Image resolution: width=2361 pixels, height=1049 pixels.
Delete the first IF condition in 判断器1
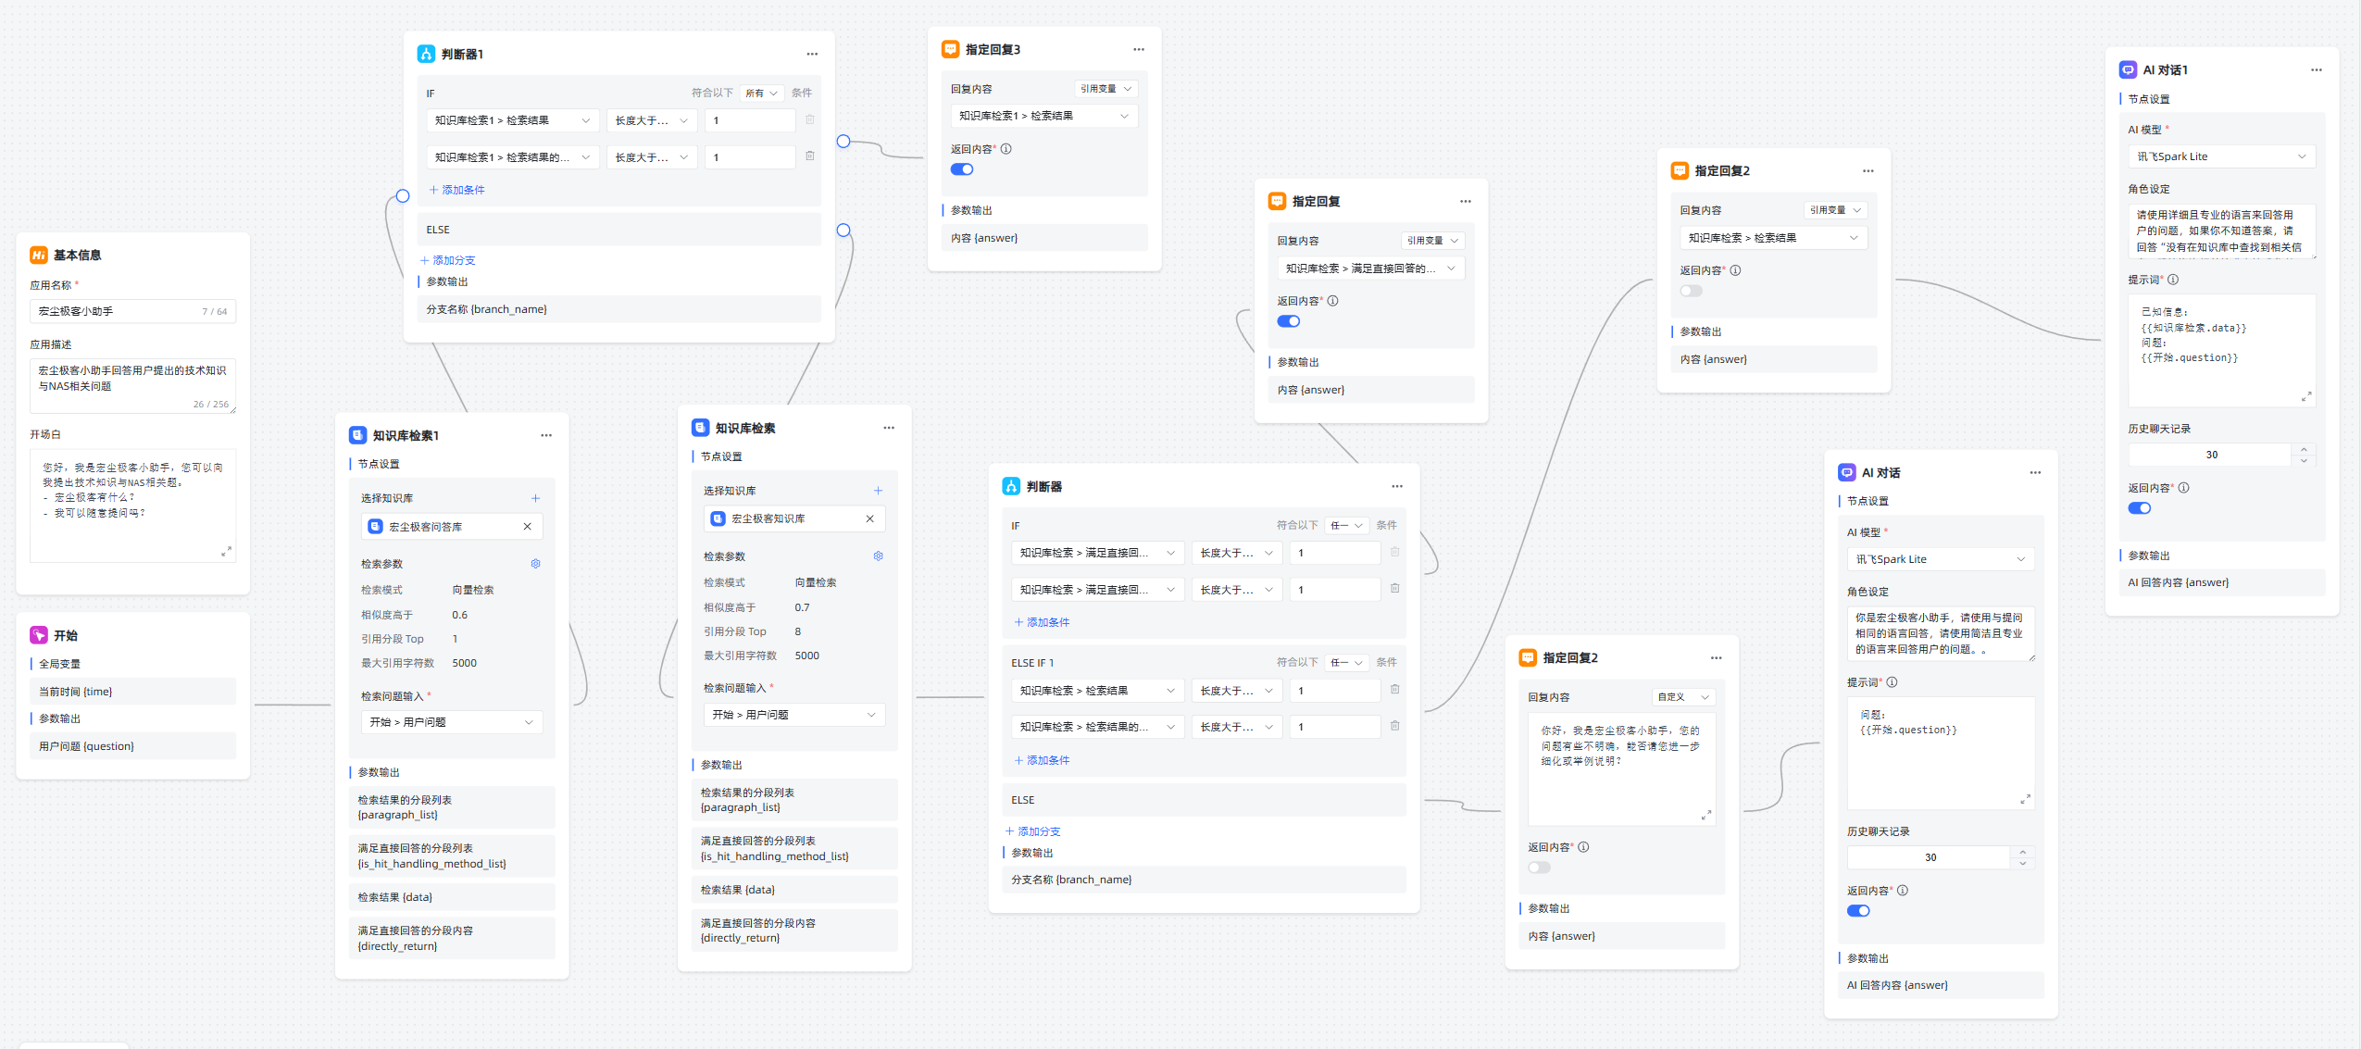[x=809, y=120]
